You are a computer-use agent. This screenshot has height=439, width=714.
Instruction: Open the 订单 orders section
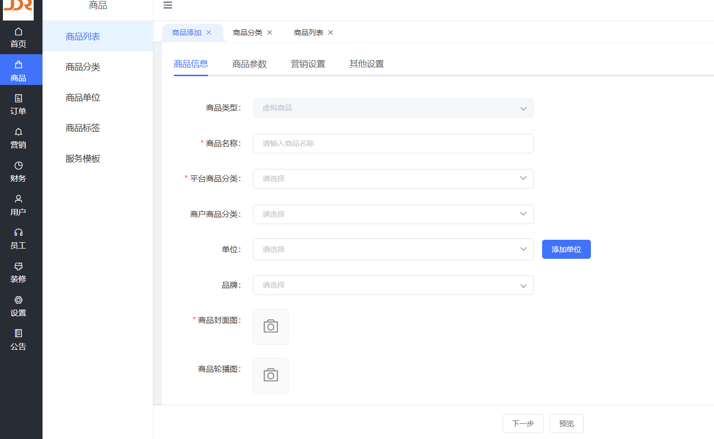coord(19,105)
